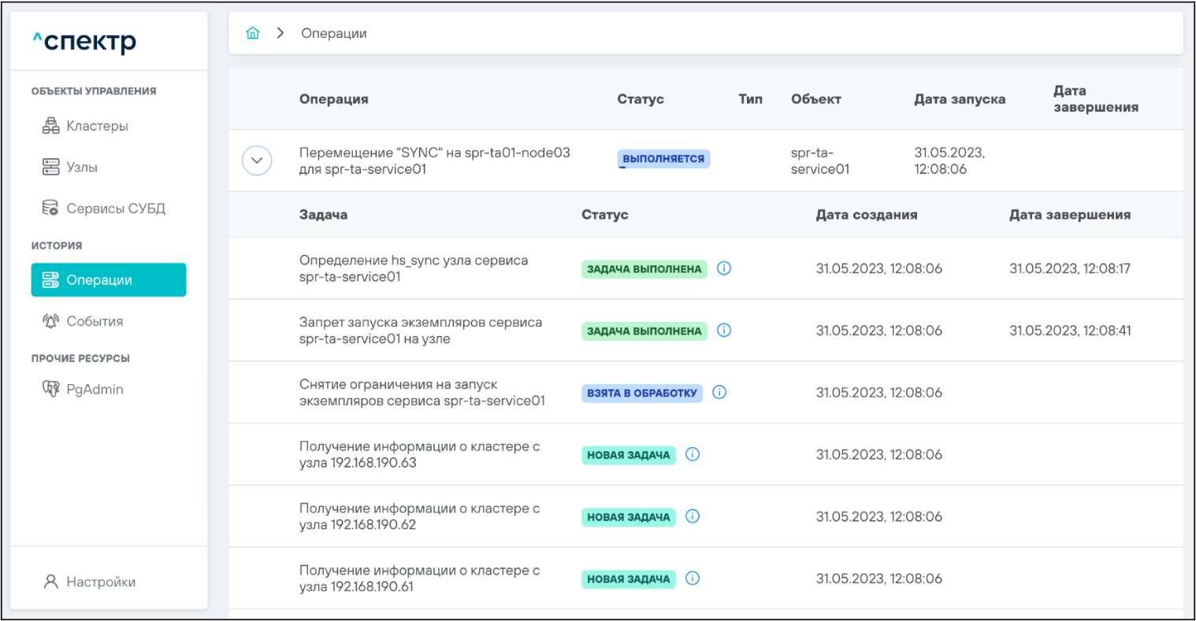Open Настройки at sidebar bottom
The image size is (1196, 621).
100,582
